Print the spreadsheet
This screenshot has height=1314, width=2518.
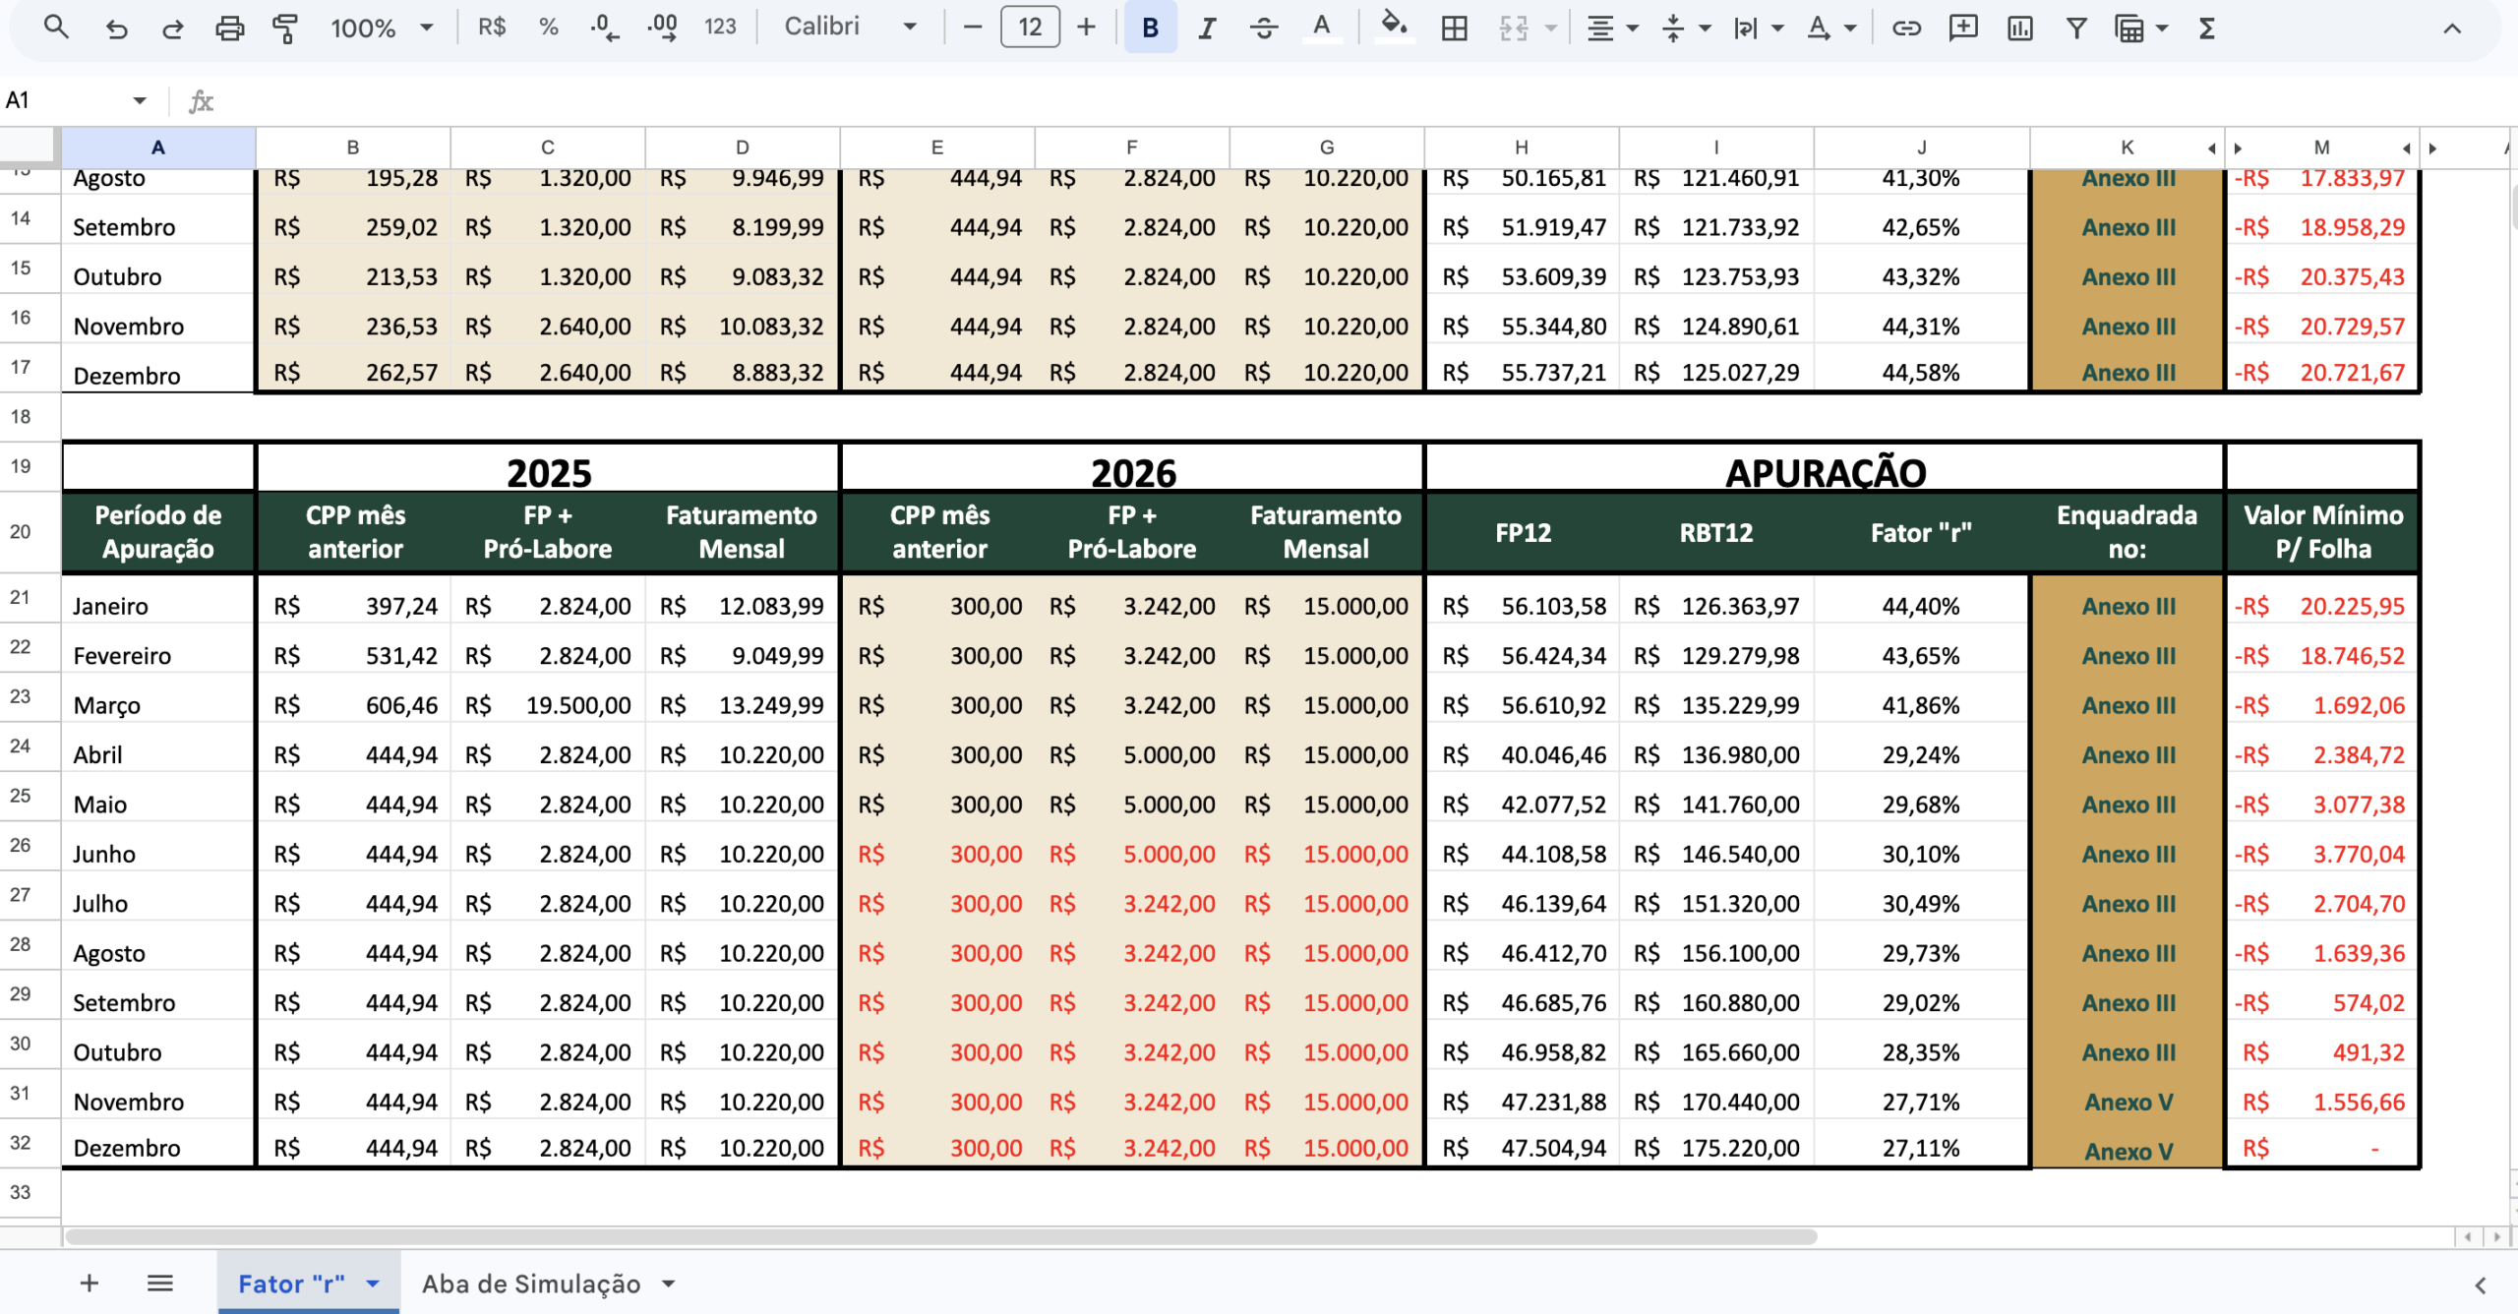[229, 28]
